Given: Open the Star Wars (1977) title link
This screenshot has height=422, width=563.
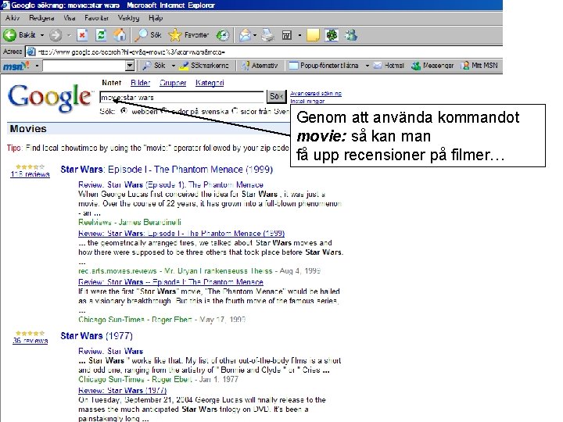Looking at the screenshot, I should pos(97,336).
